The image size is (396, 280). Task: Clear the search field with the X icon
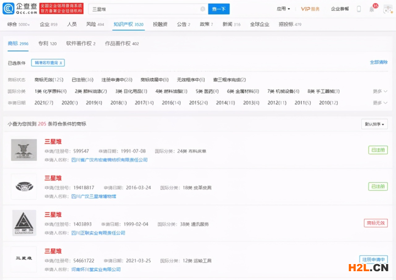pyautogui.click(x=202, y=9)
